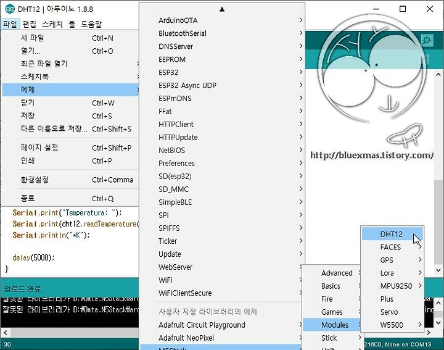Viewport: 444px width, 350px height.
Task: Select WebServer examples entry
Action: (x=221, y=267)
